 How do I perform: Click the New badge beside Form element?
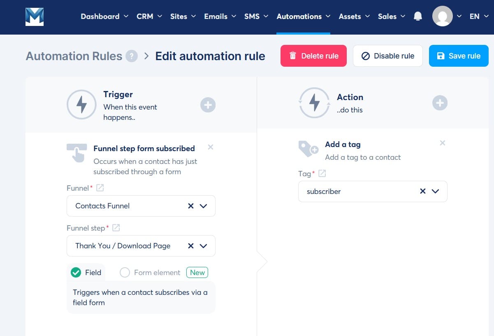tap(197, 273)
